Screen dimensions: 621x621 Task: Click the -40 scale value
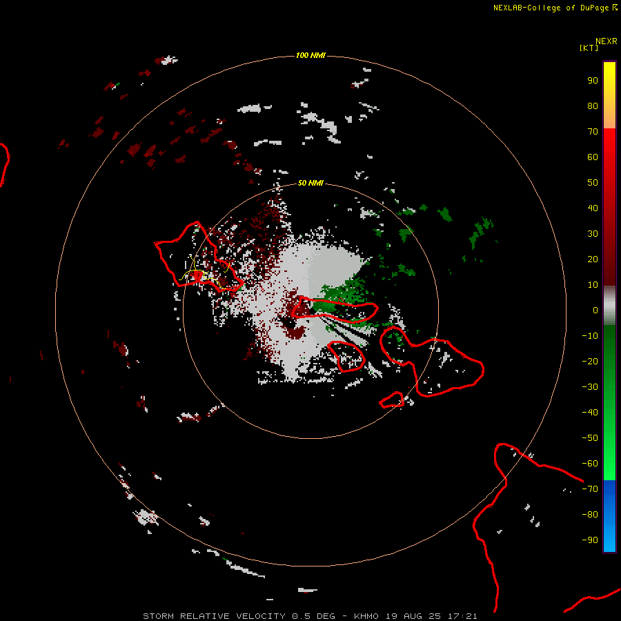click(x=590, y=413)
